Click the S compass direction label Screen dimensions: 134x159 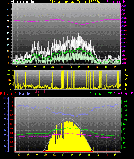126,80
